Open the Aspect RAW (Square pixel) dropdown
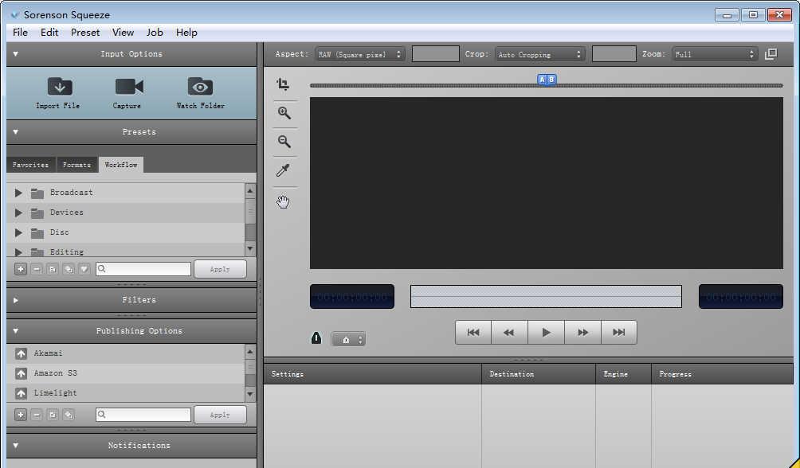 click(x=359, y=54)
